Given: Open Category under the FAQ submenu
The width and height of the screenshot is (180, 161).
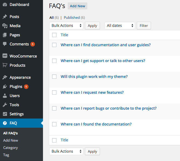Looking at the screenshot, I should [x=10, y=148].
